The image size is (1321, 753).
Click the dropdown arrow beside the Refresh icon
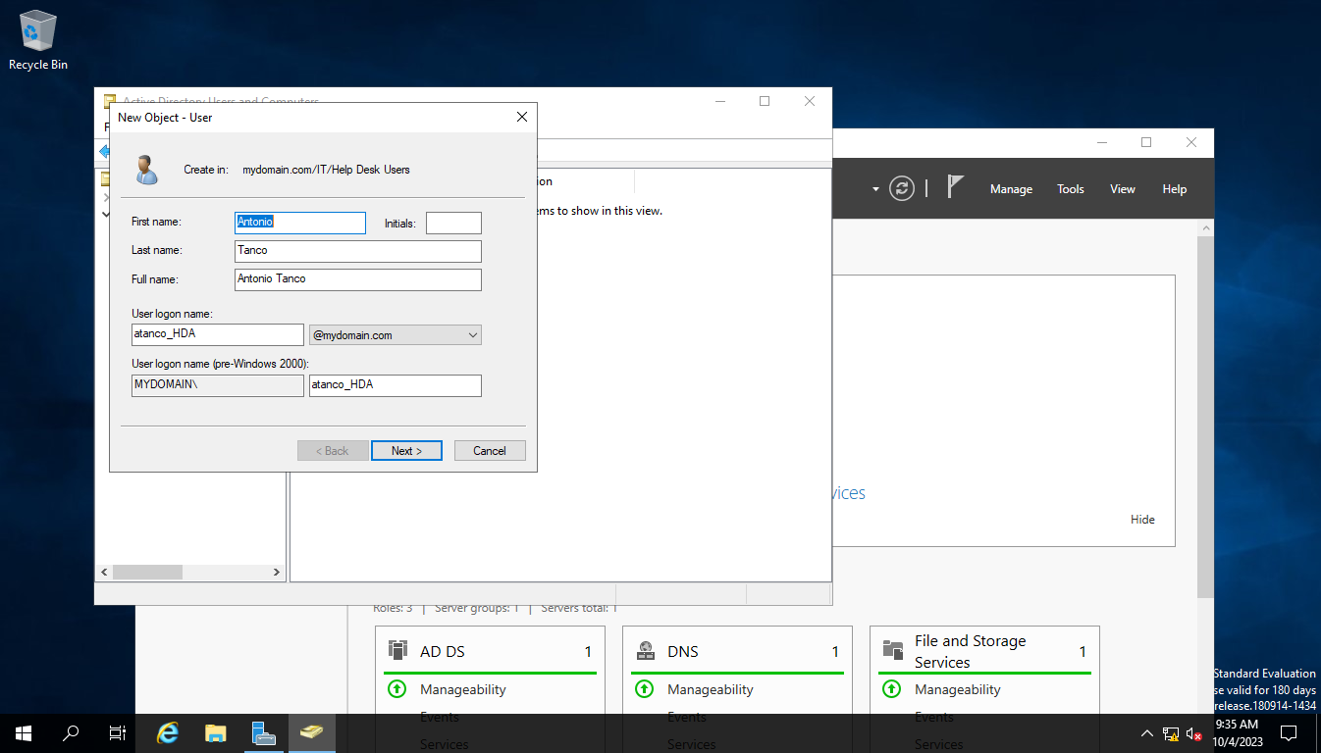point(876,188)
